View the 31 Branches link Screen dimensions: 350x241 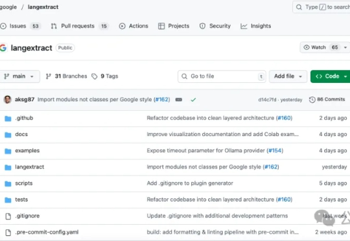point(66,76)
